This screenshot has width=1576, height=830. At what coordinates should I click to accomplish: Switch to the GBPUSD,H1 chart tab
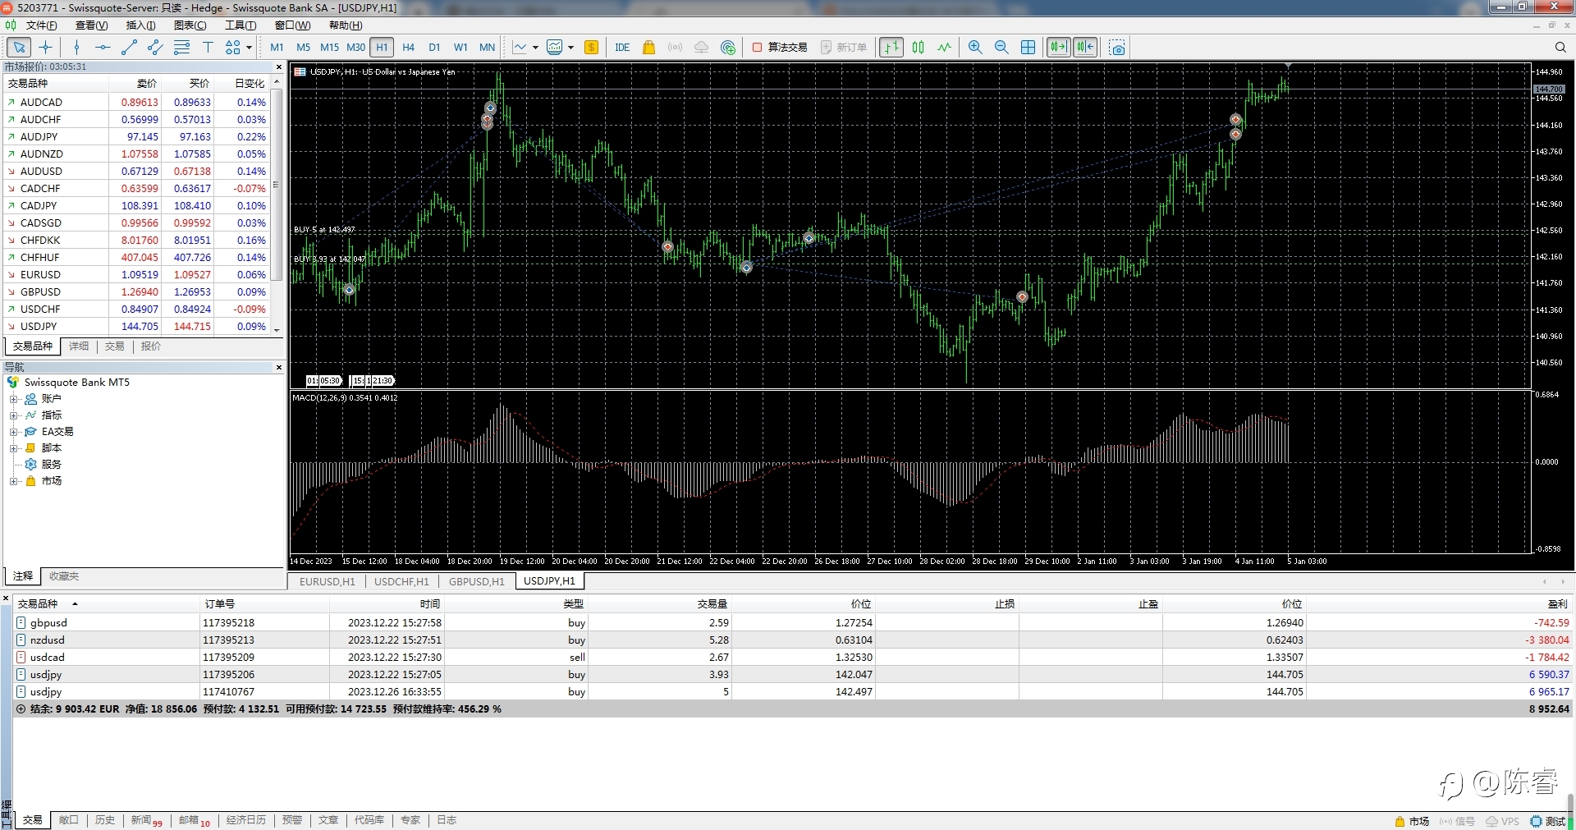point(477,581)
